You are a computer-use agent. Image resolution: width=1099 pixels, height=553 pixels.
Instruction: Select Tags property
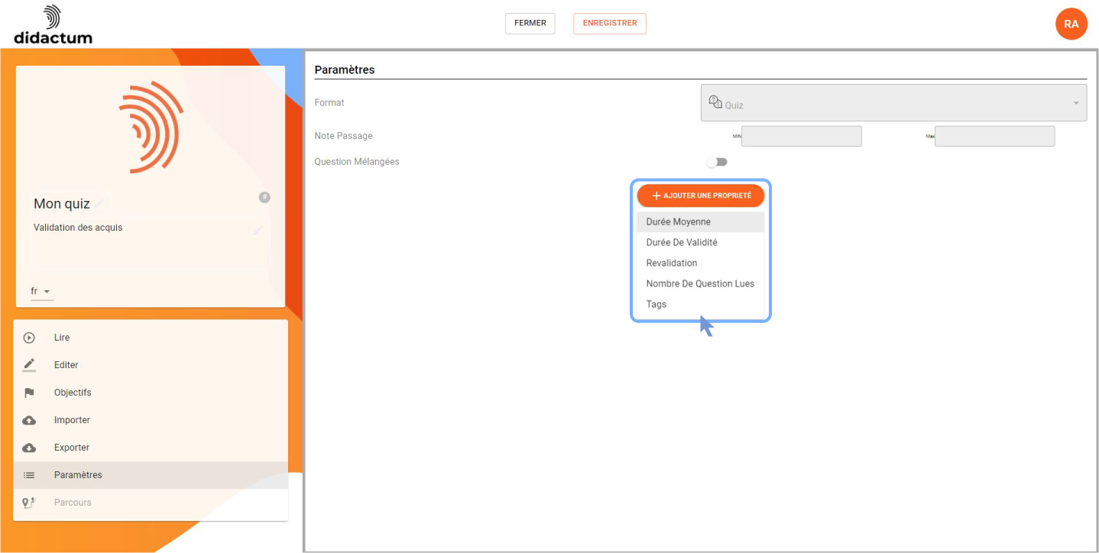[700, 304]
